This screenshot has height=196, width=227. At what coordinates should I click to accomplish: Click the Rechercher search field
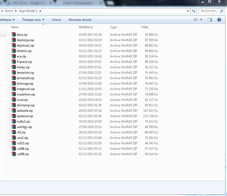click(210, 11)
